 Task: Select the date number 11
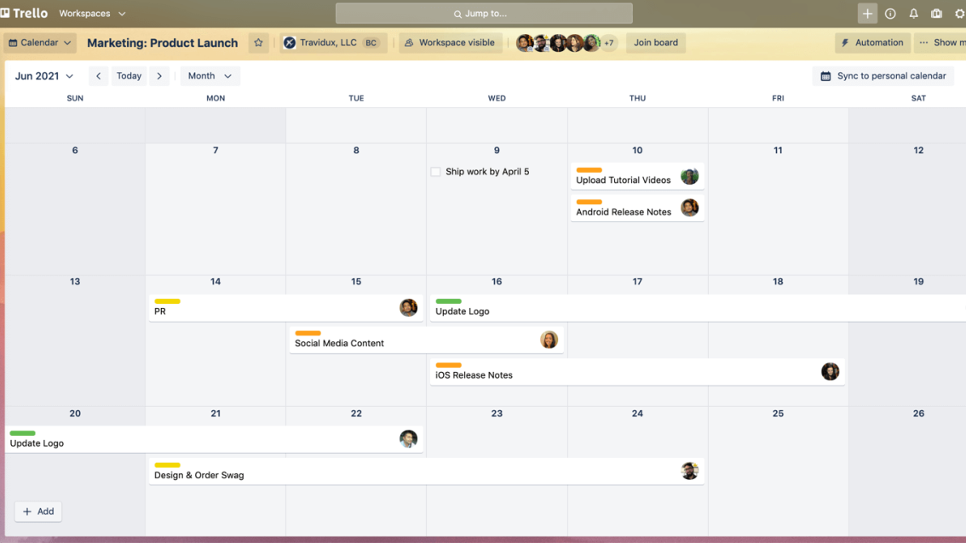coord(778,150)
